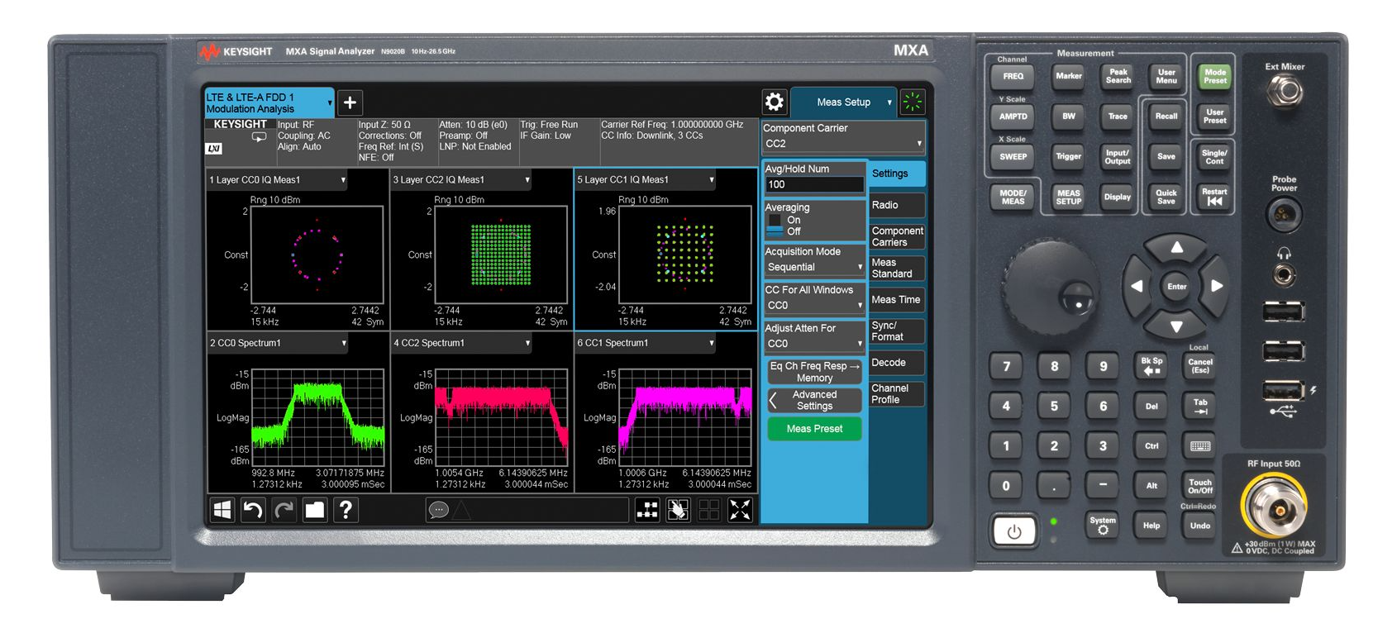
Task: Open settings via the gear icon
Action: [x=775, y=102]
